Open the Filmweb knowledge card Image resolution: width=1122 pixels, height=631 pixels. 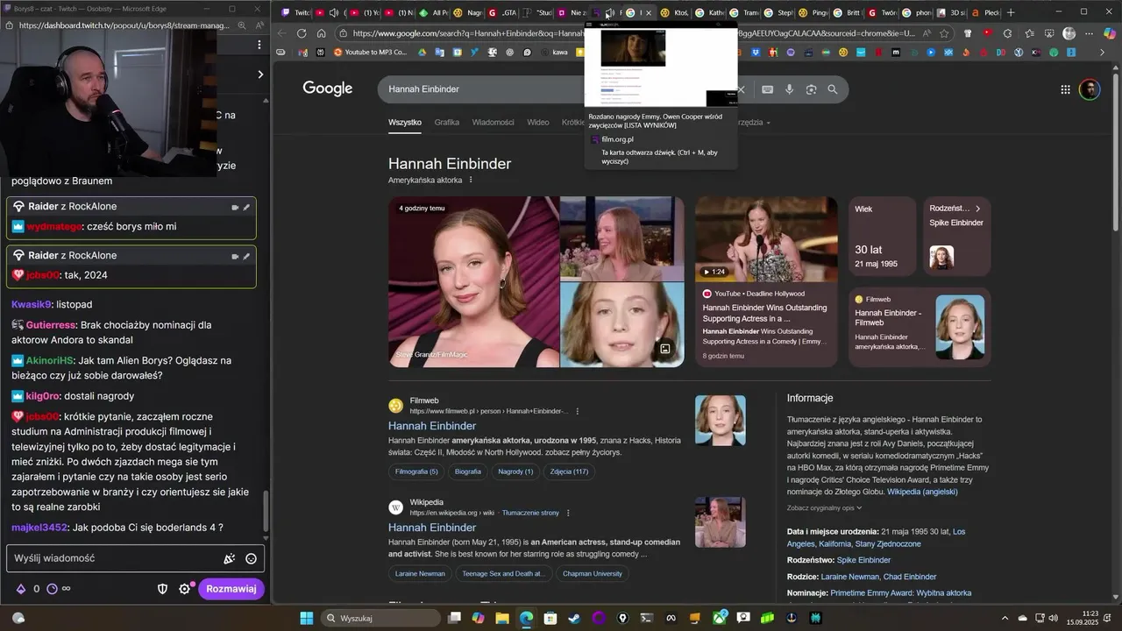click(x=920, y=327)
